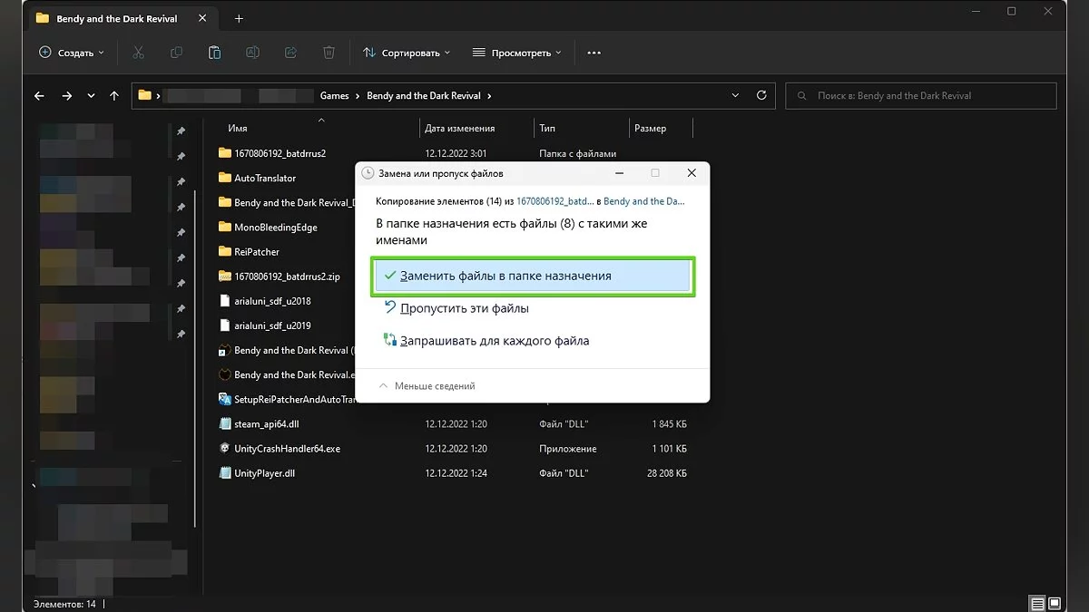Navigate back with the Back arrow
The height and width of the screenshot is (612, 1089).
click(x=39, y=95)
